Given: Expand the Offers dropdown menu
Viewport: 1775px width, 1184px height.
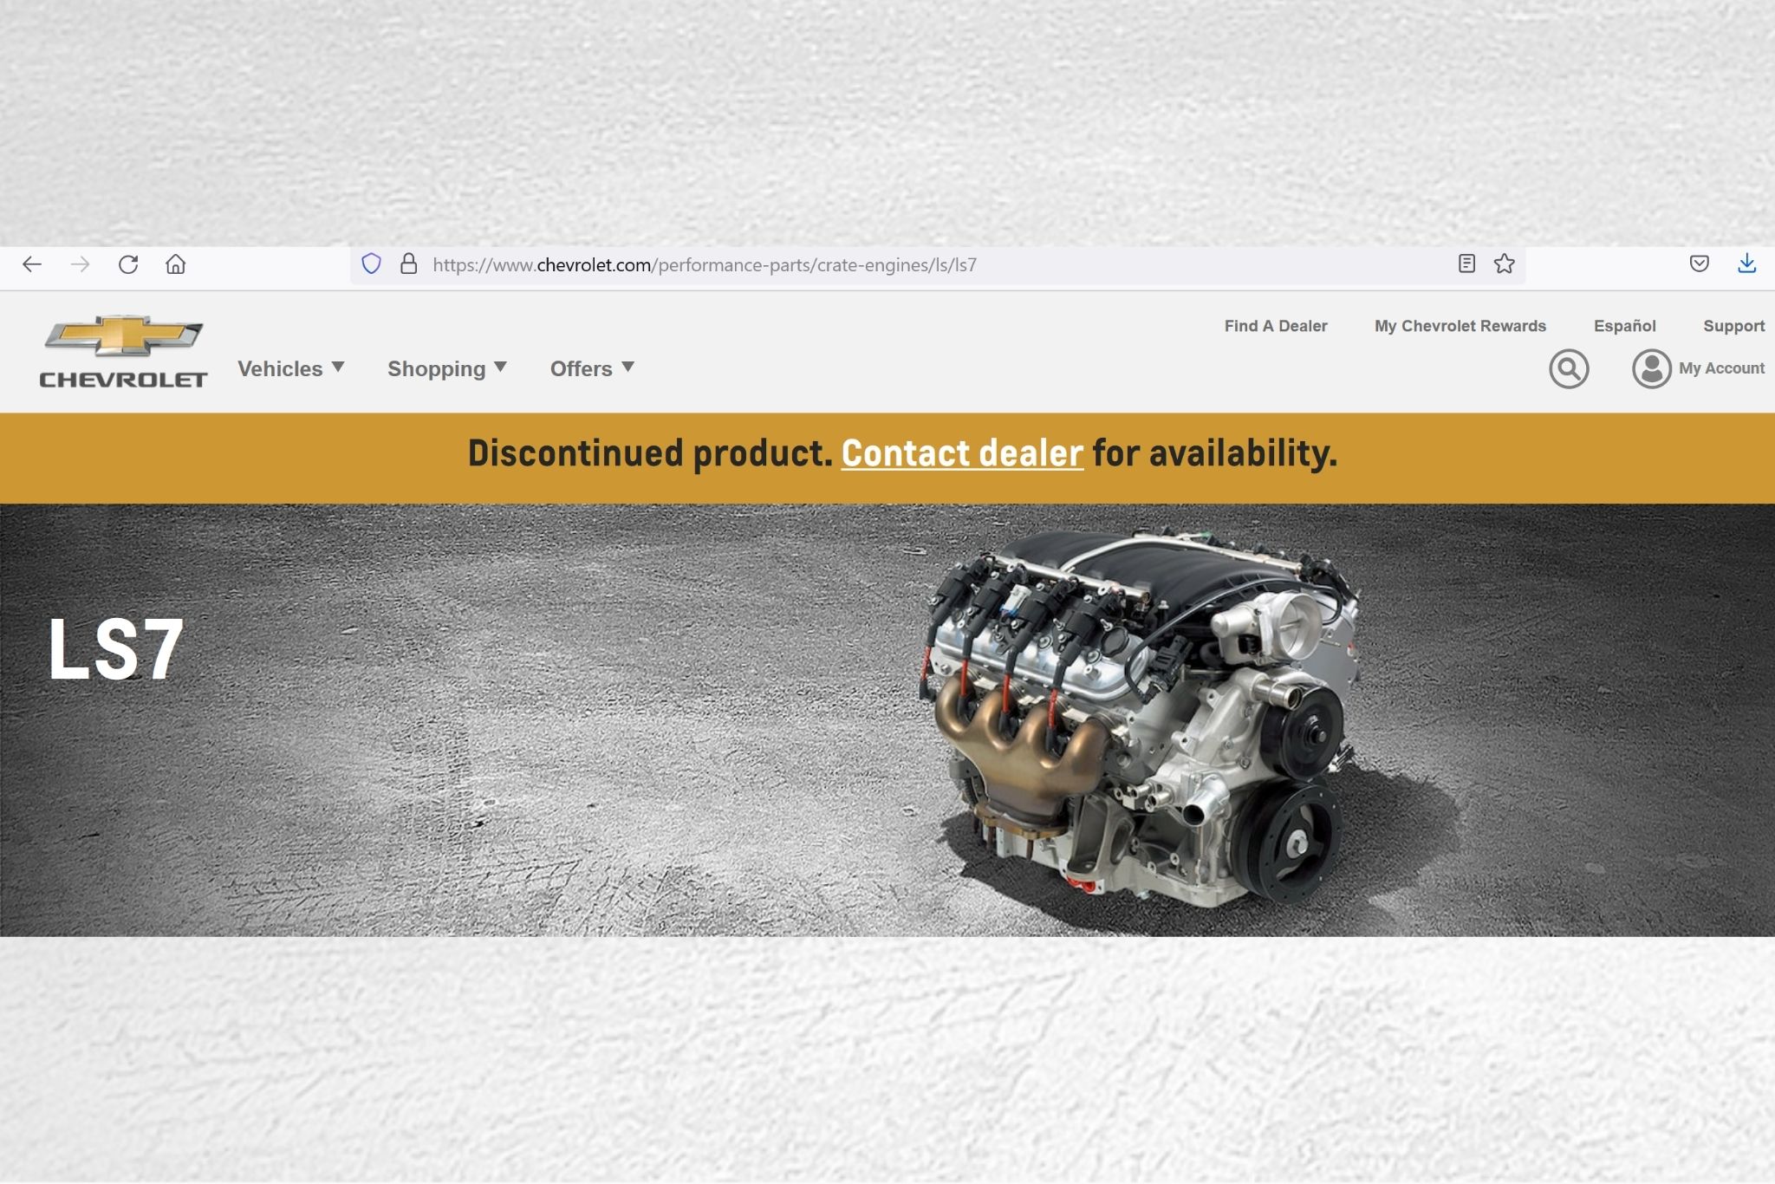Looking at the screenshot, I should 592,368.
